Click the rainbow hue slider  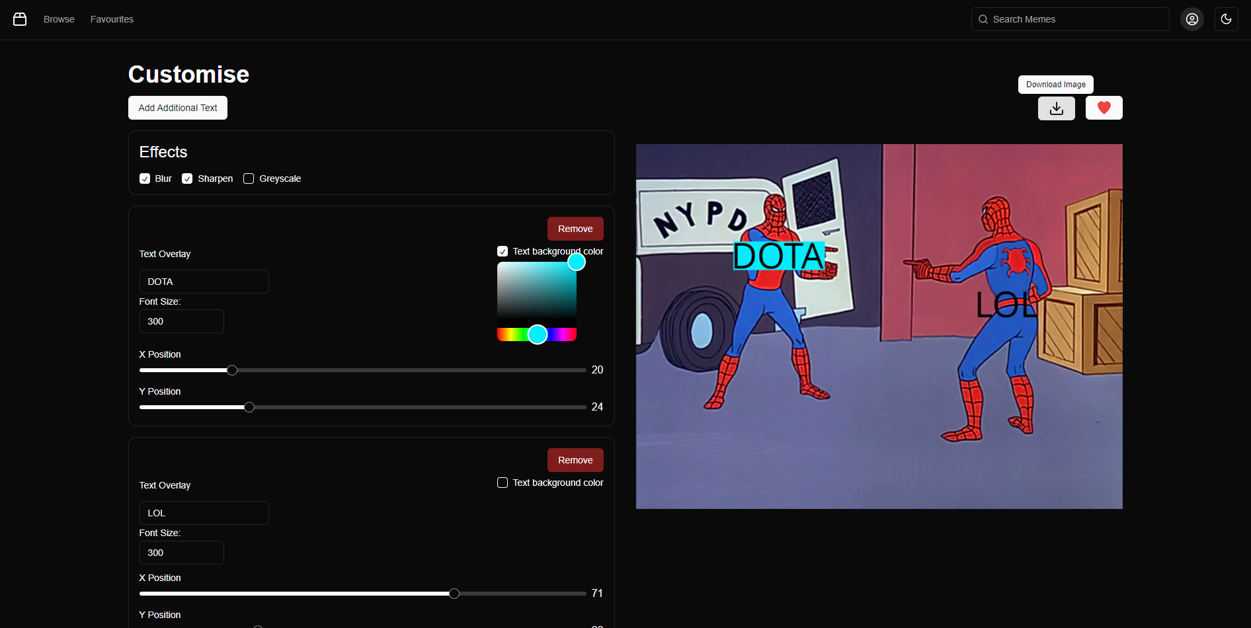coord(537,334)
